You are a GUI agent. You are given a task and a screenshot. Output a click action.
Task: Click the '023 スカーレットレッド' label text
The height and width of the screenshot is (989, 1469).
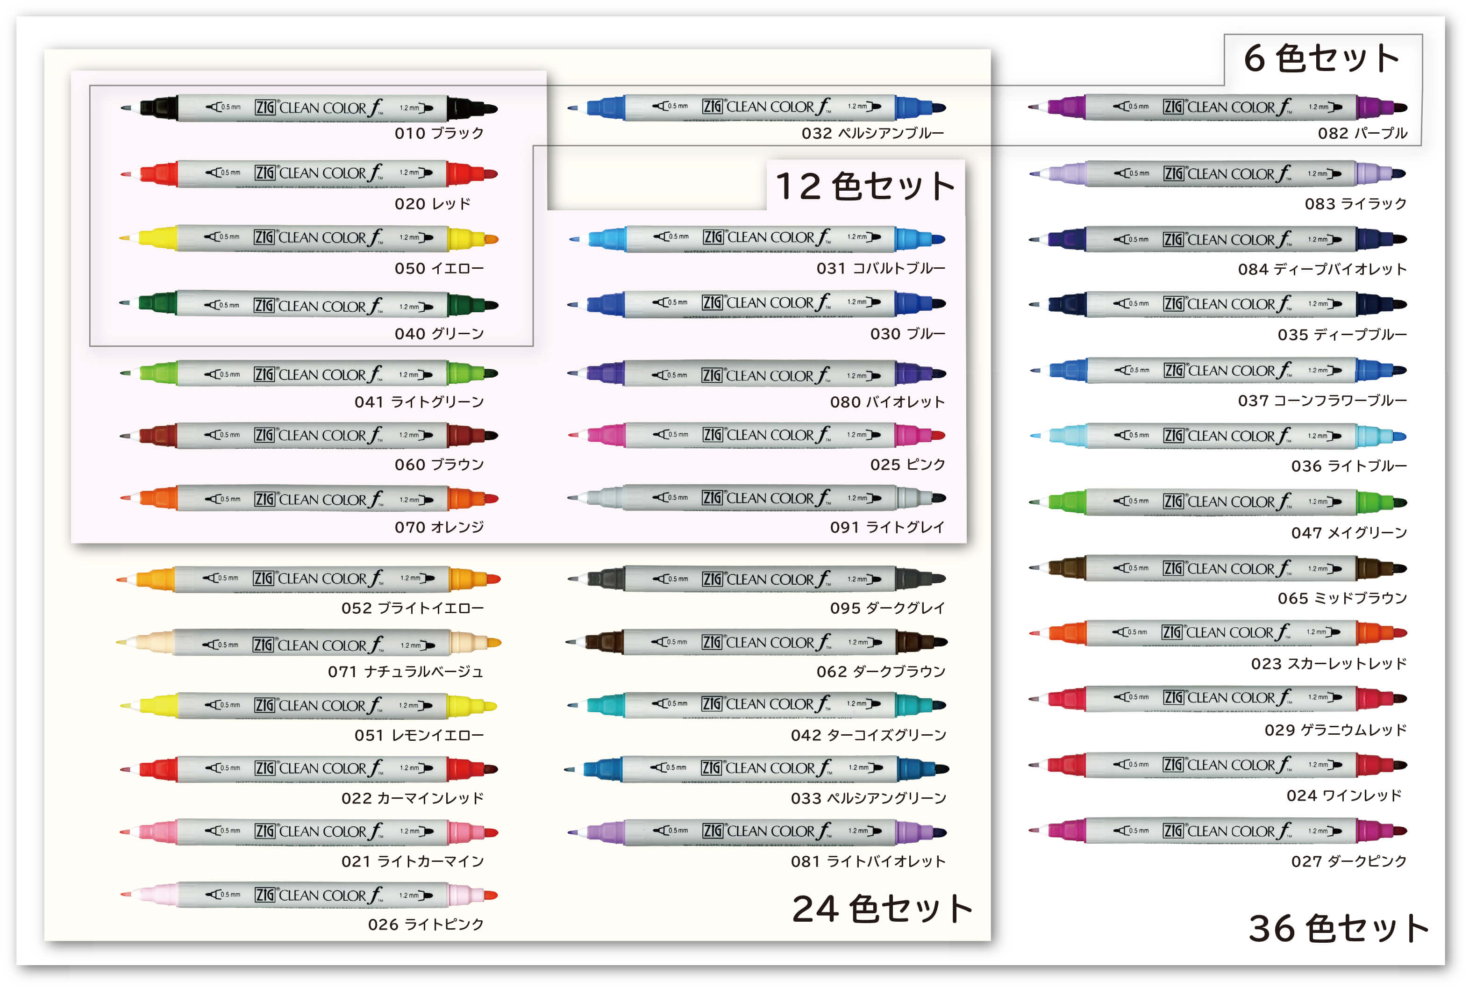click(x=1329, y=664)
